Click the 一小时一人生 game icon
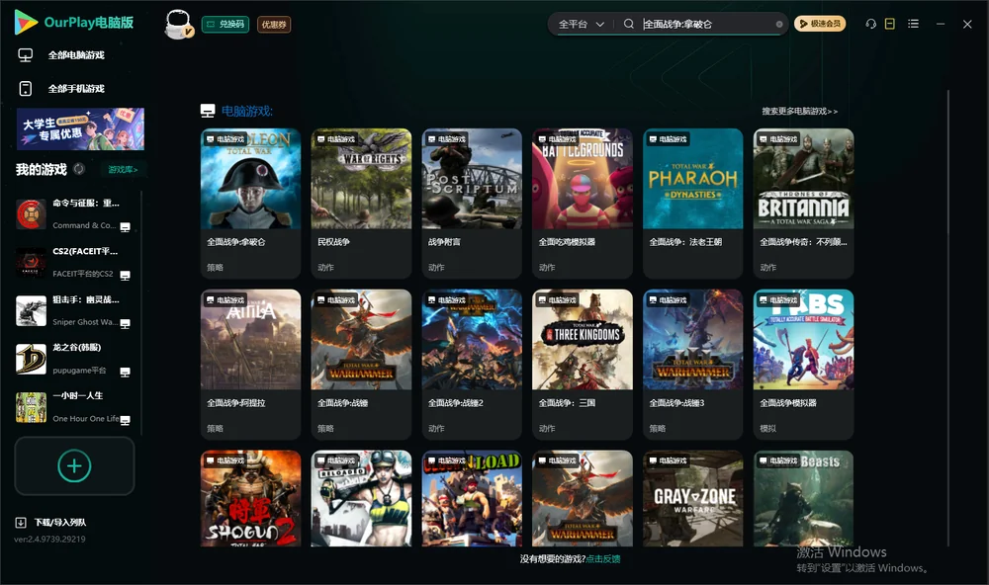This screenshot has width=989, height=585. pos(31,407)
